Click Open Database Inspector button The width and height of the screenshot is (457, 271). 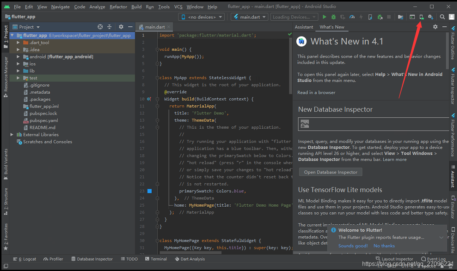[x=331, y=172]
